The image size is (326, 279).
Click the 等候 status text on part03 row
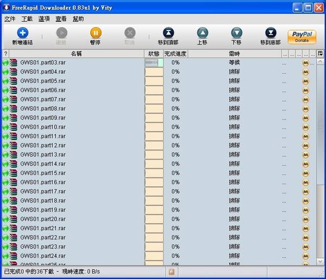pos(235,62)
